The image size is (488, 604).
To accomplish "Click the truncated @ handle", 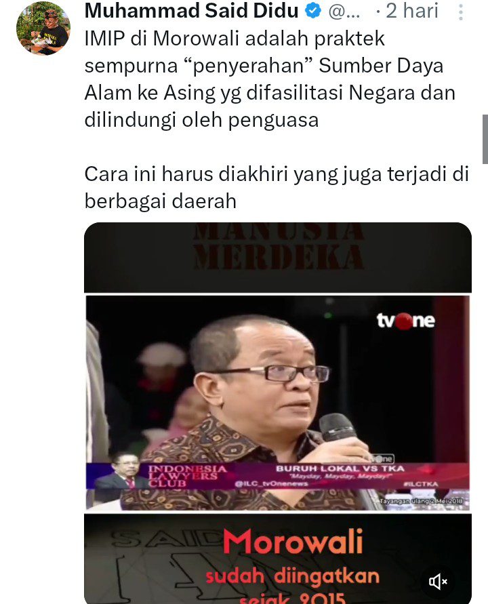I will pos(344,11).
